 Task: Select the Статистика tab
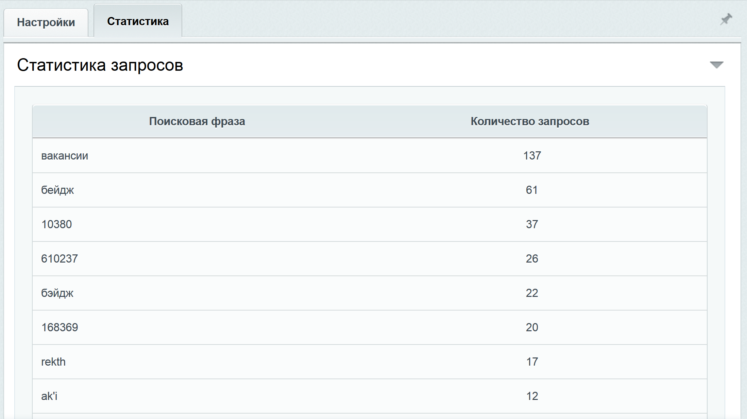tap(138, 21)
